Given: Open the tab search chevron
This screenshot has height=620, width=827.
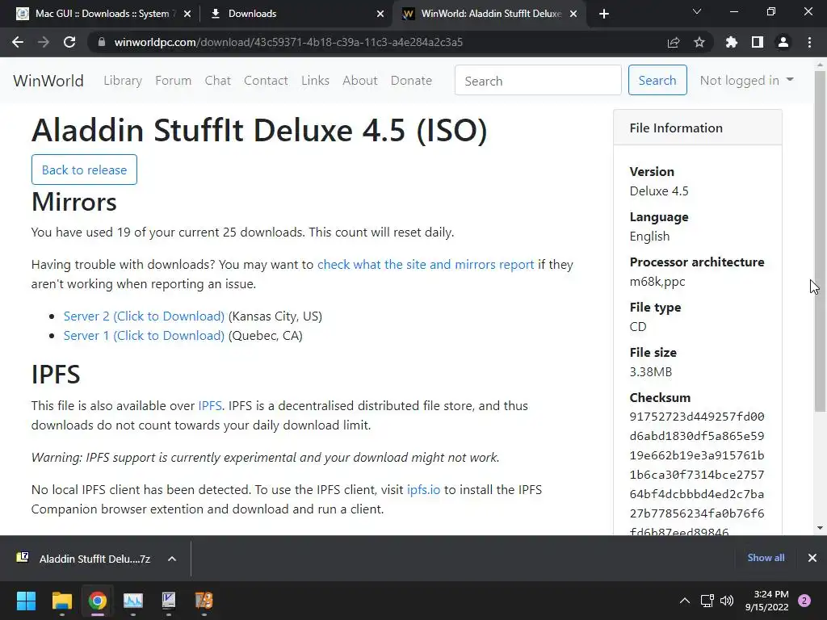Looking at the screenshot, I should (x=697, y=11).
